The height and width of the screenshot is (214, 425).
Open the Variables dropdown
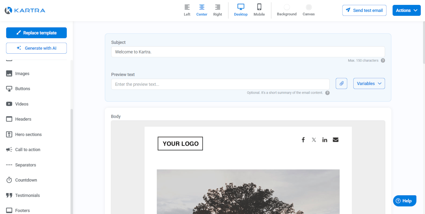pyautogui.click(x=369, y=83)
